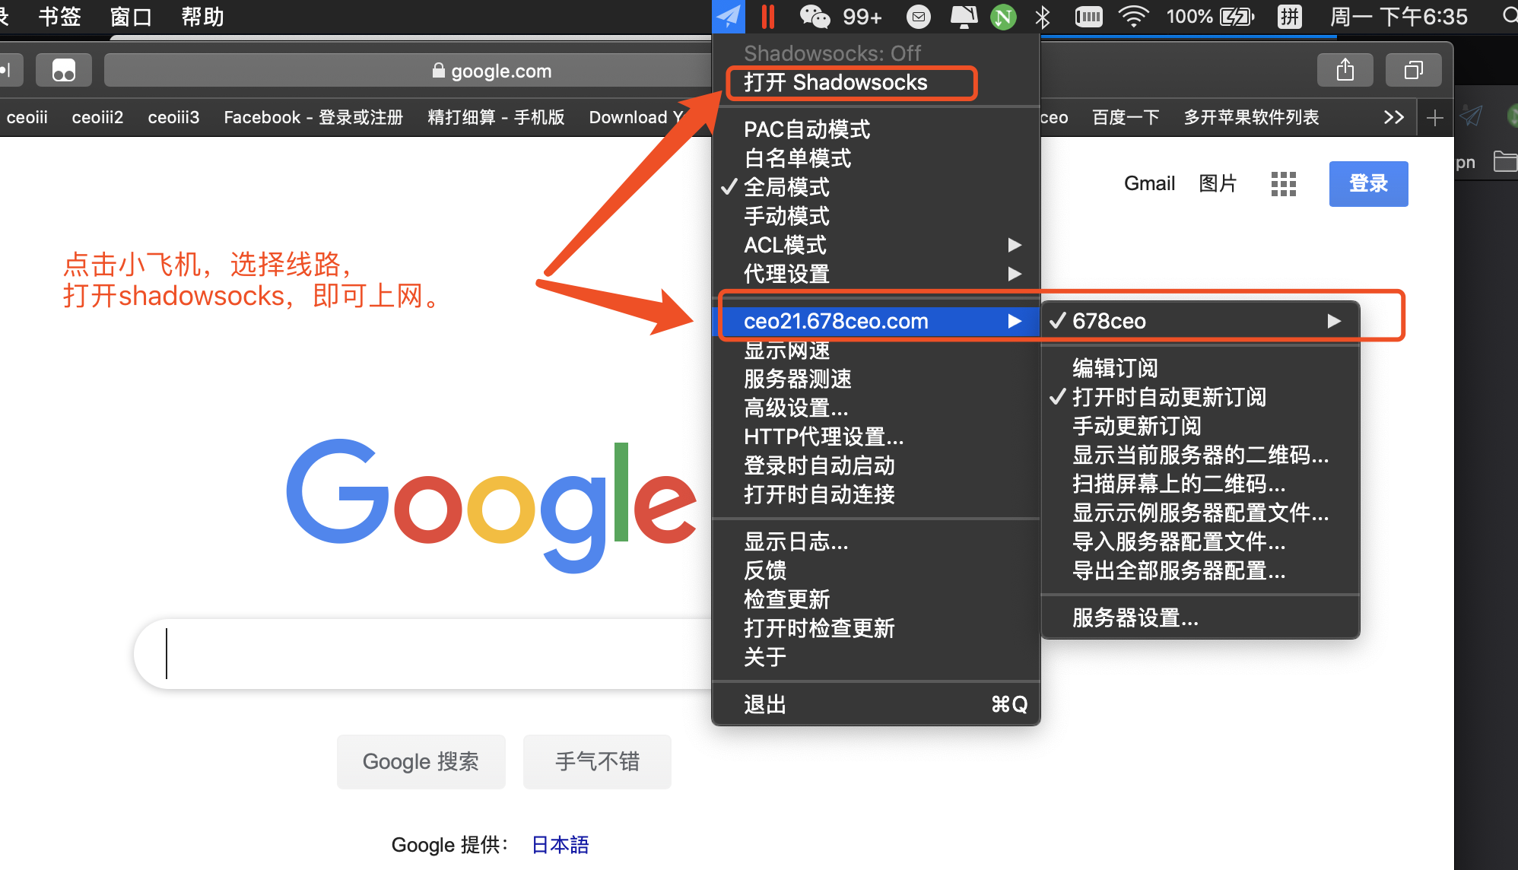Click the Spotlight search magnifier icon
This screenshot has height=870, width=1518.
pyautogui.click(x=1509, y=16)
